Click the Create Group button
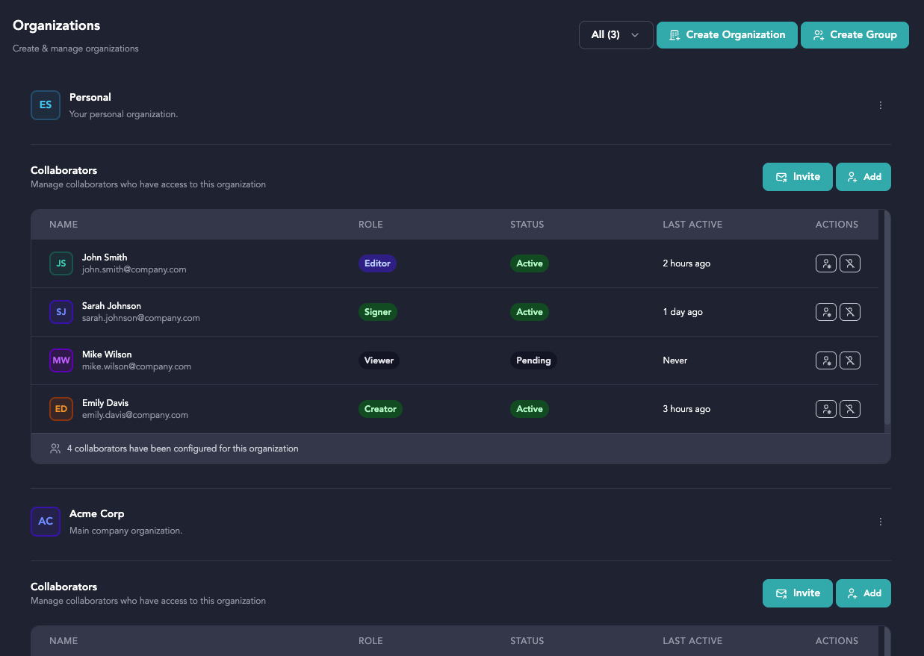Viewport: 924px width, 656px height. click(x=855, y=34)
